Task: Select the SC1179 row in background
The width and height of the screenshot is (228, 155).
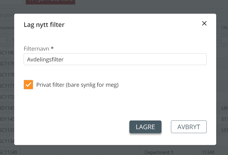Action: 7,64
